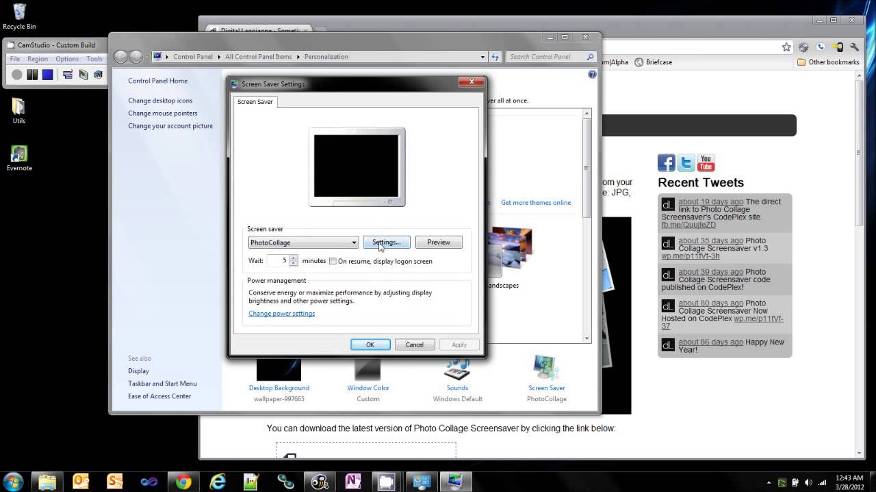This screenshot has width=876, height=492.
Task: Open Outlook from the taskbar
Action: coord(81,482)
